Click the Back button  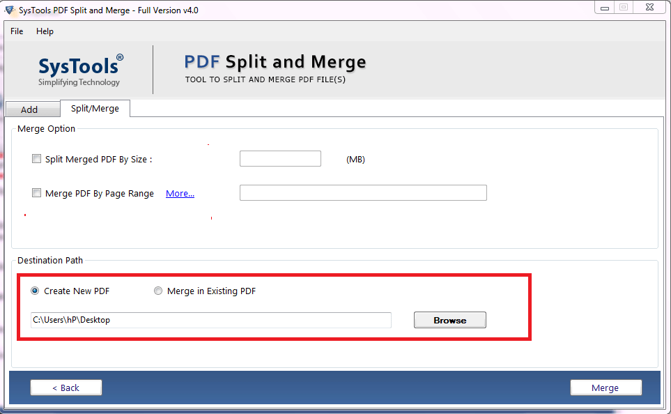coord(65,388)
